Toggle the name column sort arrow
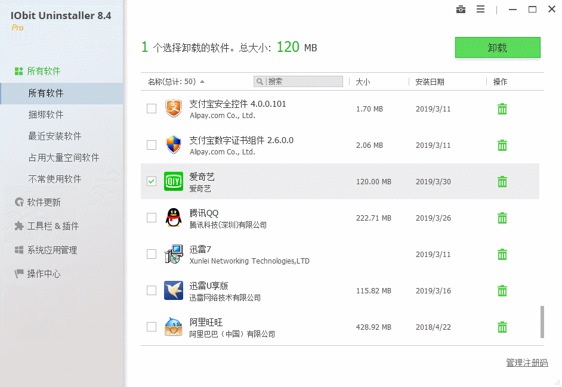 pyautogui.click(x=202, y=82)
